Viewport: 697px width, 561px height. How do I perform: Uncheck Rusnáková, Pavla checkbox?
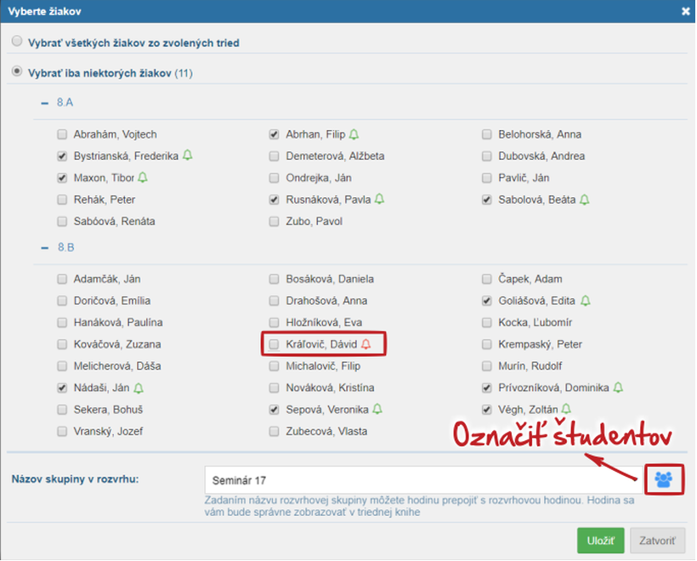(x=274, y=200)
